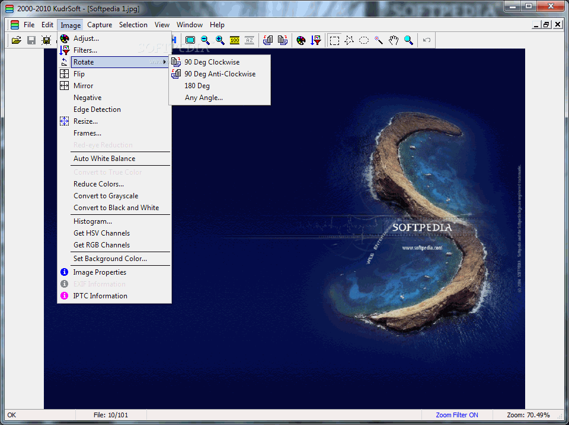569x425 pixels.
Task: Click the File: 10/101 status text
Action: (x=111, y=415)
